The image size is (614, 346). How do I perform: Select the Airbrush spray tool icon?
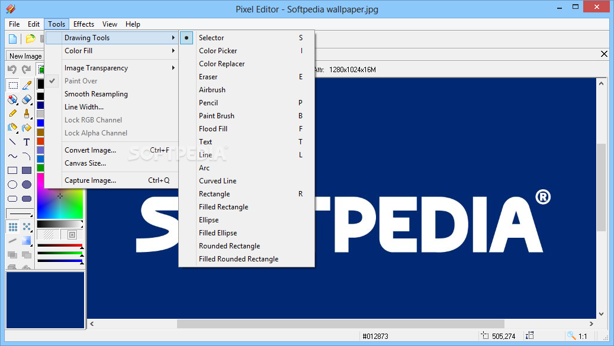click(12, 127)
